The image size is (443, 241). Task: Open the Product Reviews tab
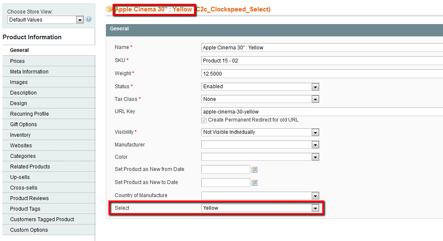[x=49, y=198]
